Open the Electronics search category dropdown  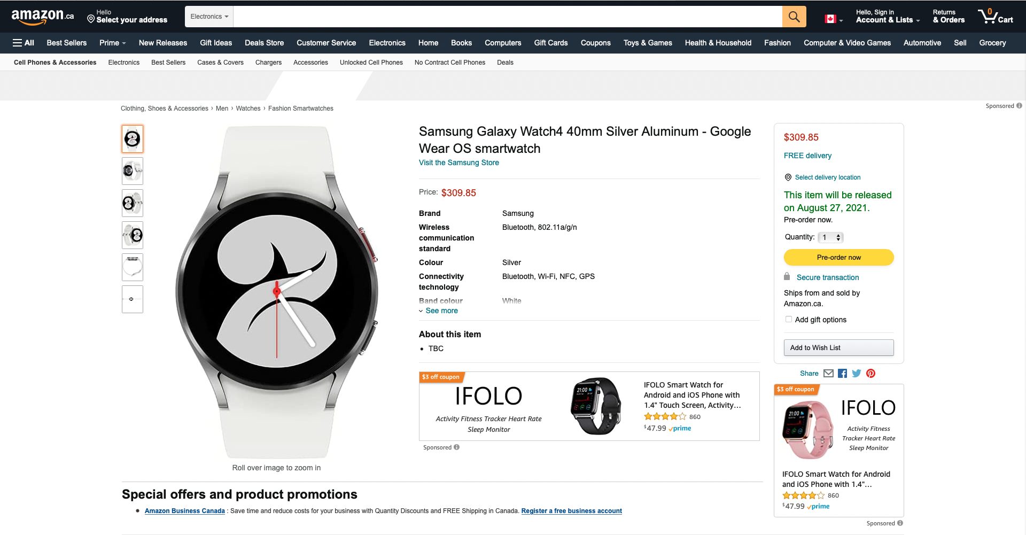(209, 17)
